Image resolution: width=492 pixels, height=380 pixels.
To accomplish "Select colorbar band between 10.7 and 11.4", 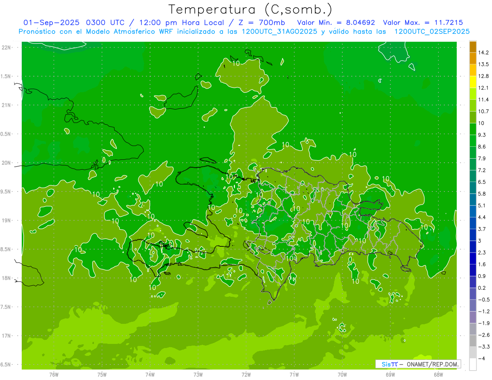I will 473,106.
